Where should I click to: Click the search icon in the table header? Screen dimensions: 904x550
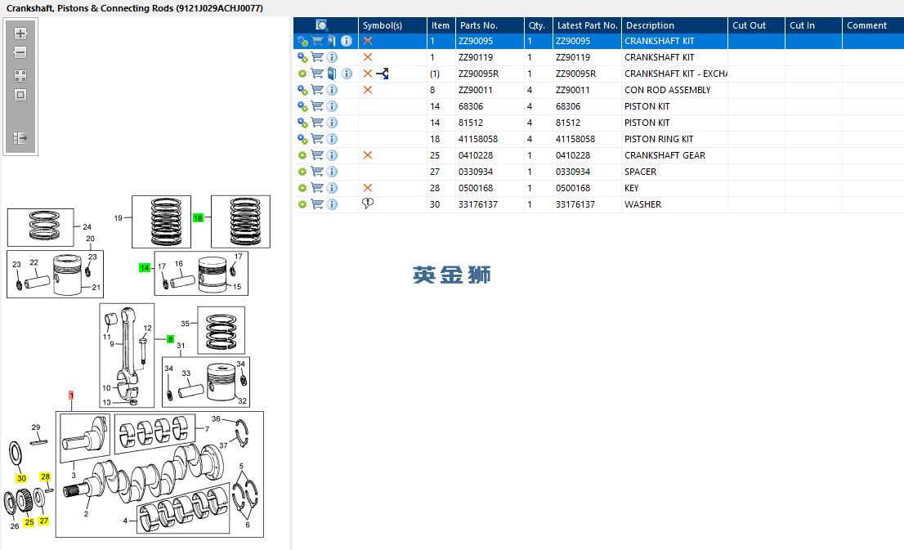[322, 25]
